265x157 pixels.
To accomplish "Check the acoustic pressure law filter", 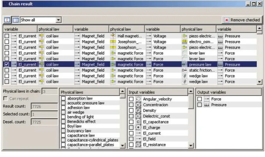I will click(x=63, y=103).
